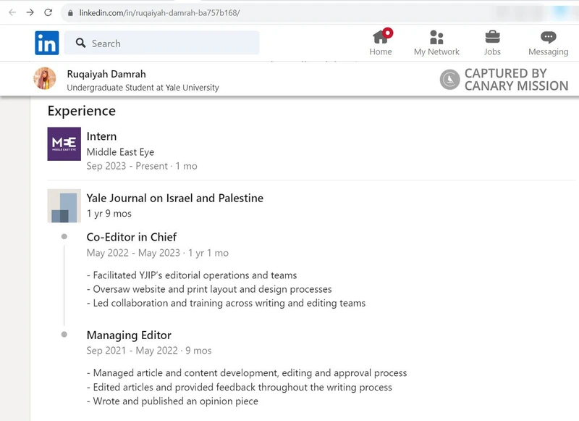Image resolution: width=579 pixels, height=421 pixels.
Task: Click the browser address bar URL
Action: coord(159,13)
